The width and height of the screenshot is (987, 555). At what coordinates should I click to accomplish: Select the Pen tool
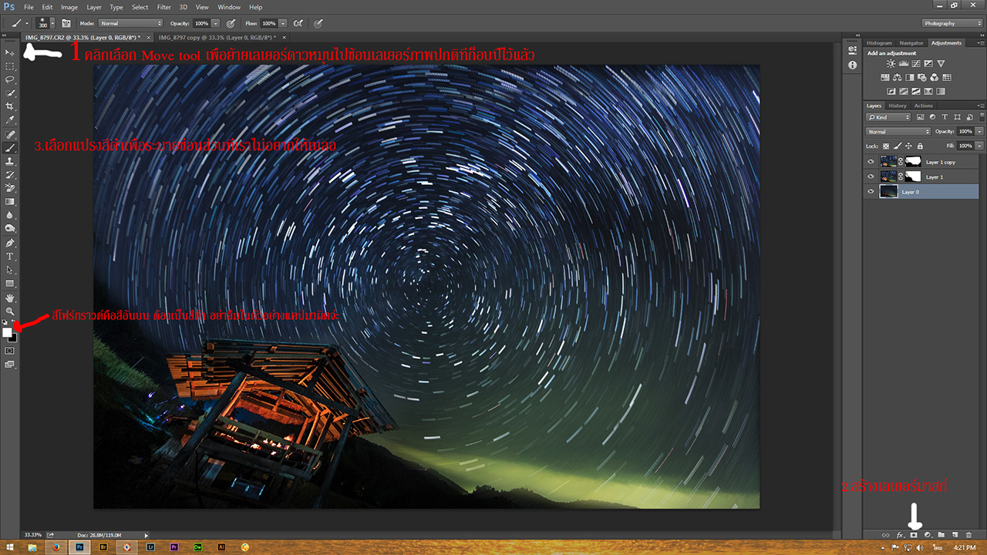point(10,243)
